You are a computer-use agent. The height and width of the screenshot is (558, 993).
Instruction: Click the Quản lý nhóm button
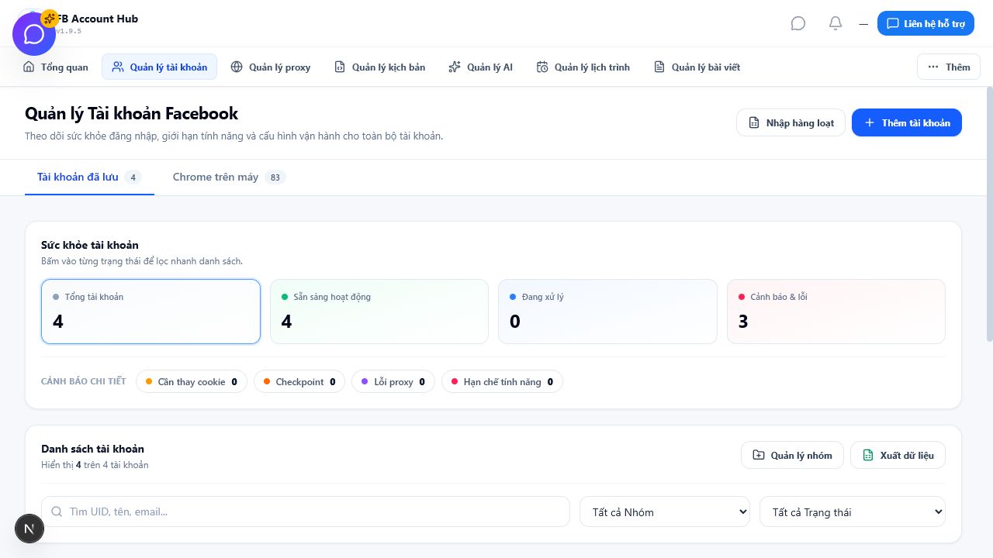[793, 455]
